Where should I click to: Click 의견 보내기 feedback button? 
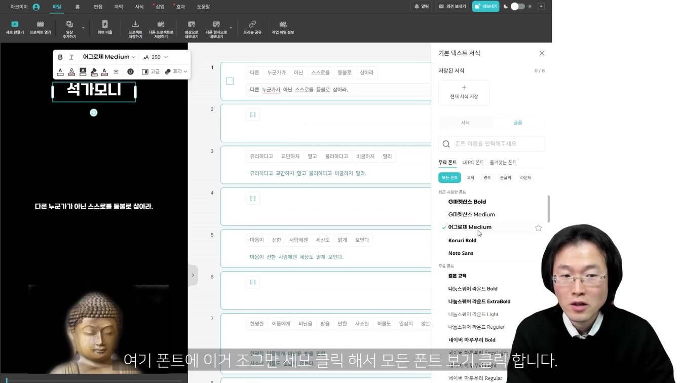pyautogui.click(x=452, y=7)
